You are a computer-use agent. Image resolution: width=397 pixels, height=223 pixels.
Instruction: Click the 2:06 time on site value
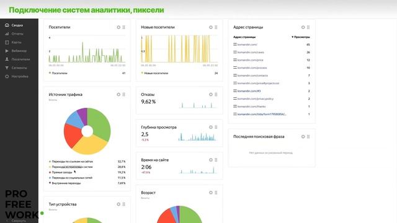point(146,167)
